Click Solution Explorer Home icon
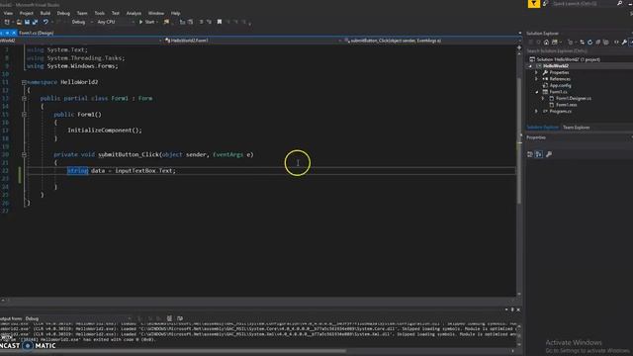Screen dimensions: 633x356 pos(546,42)
